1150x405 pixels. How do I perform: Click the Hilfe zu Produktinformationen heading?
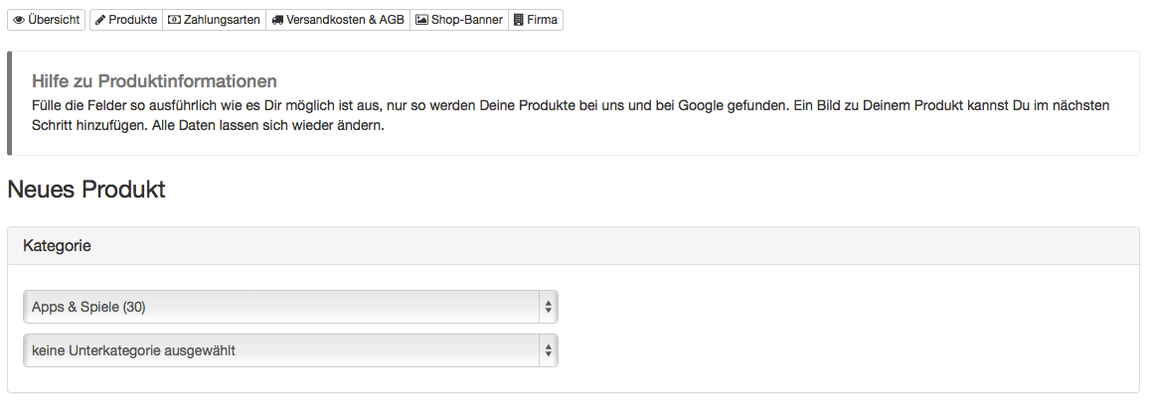coord(155,80)
